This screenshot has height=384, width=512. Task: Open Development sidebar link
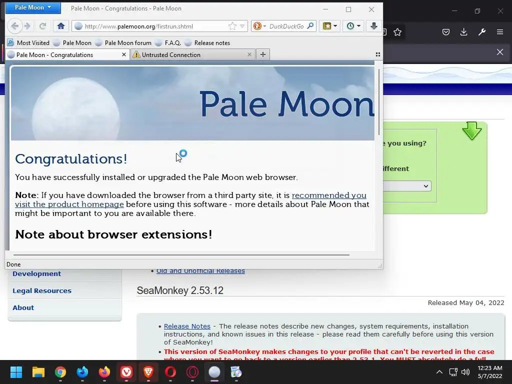click(37, 273)
